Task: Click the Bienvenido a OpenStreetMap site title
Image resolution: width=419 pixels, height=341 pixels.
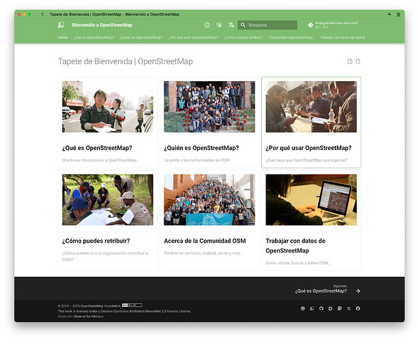Action: coord(102,25)
